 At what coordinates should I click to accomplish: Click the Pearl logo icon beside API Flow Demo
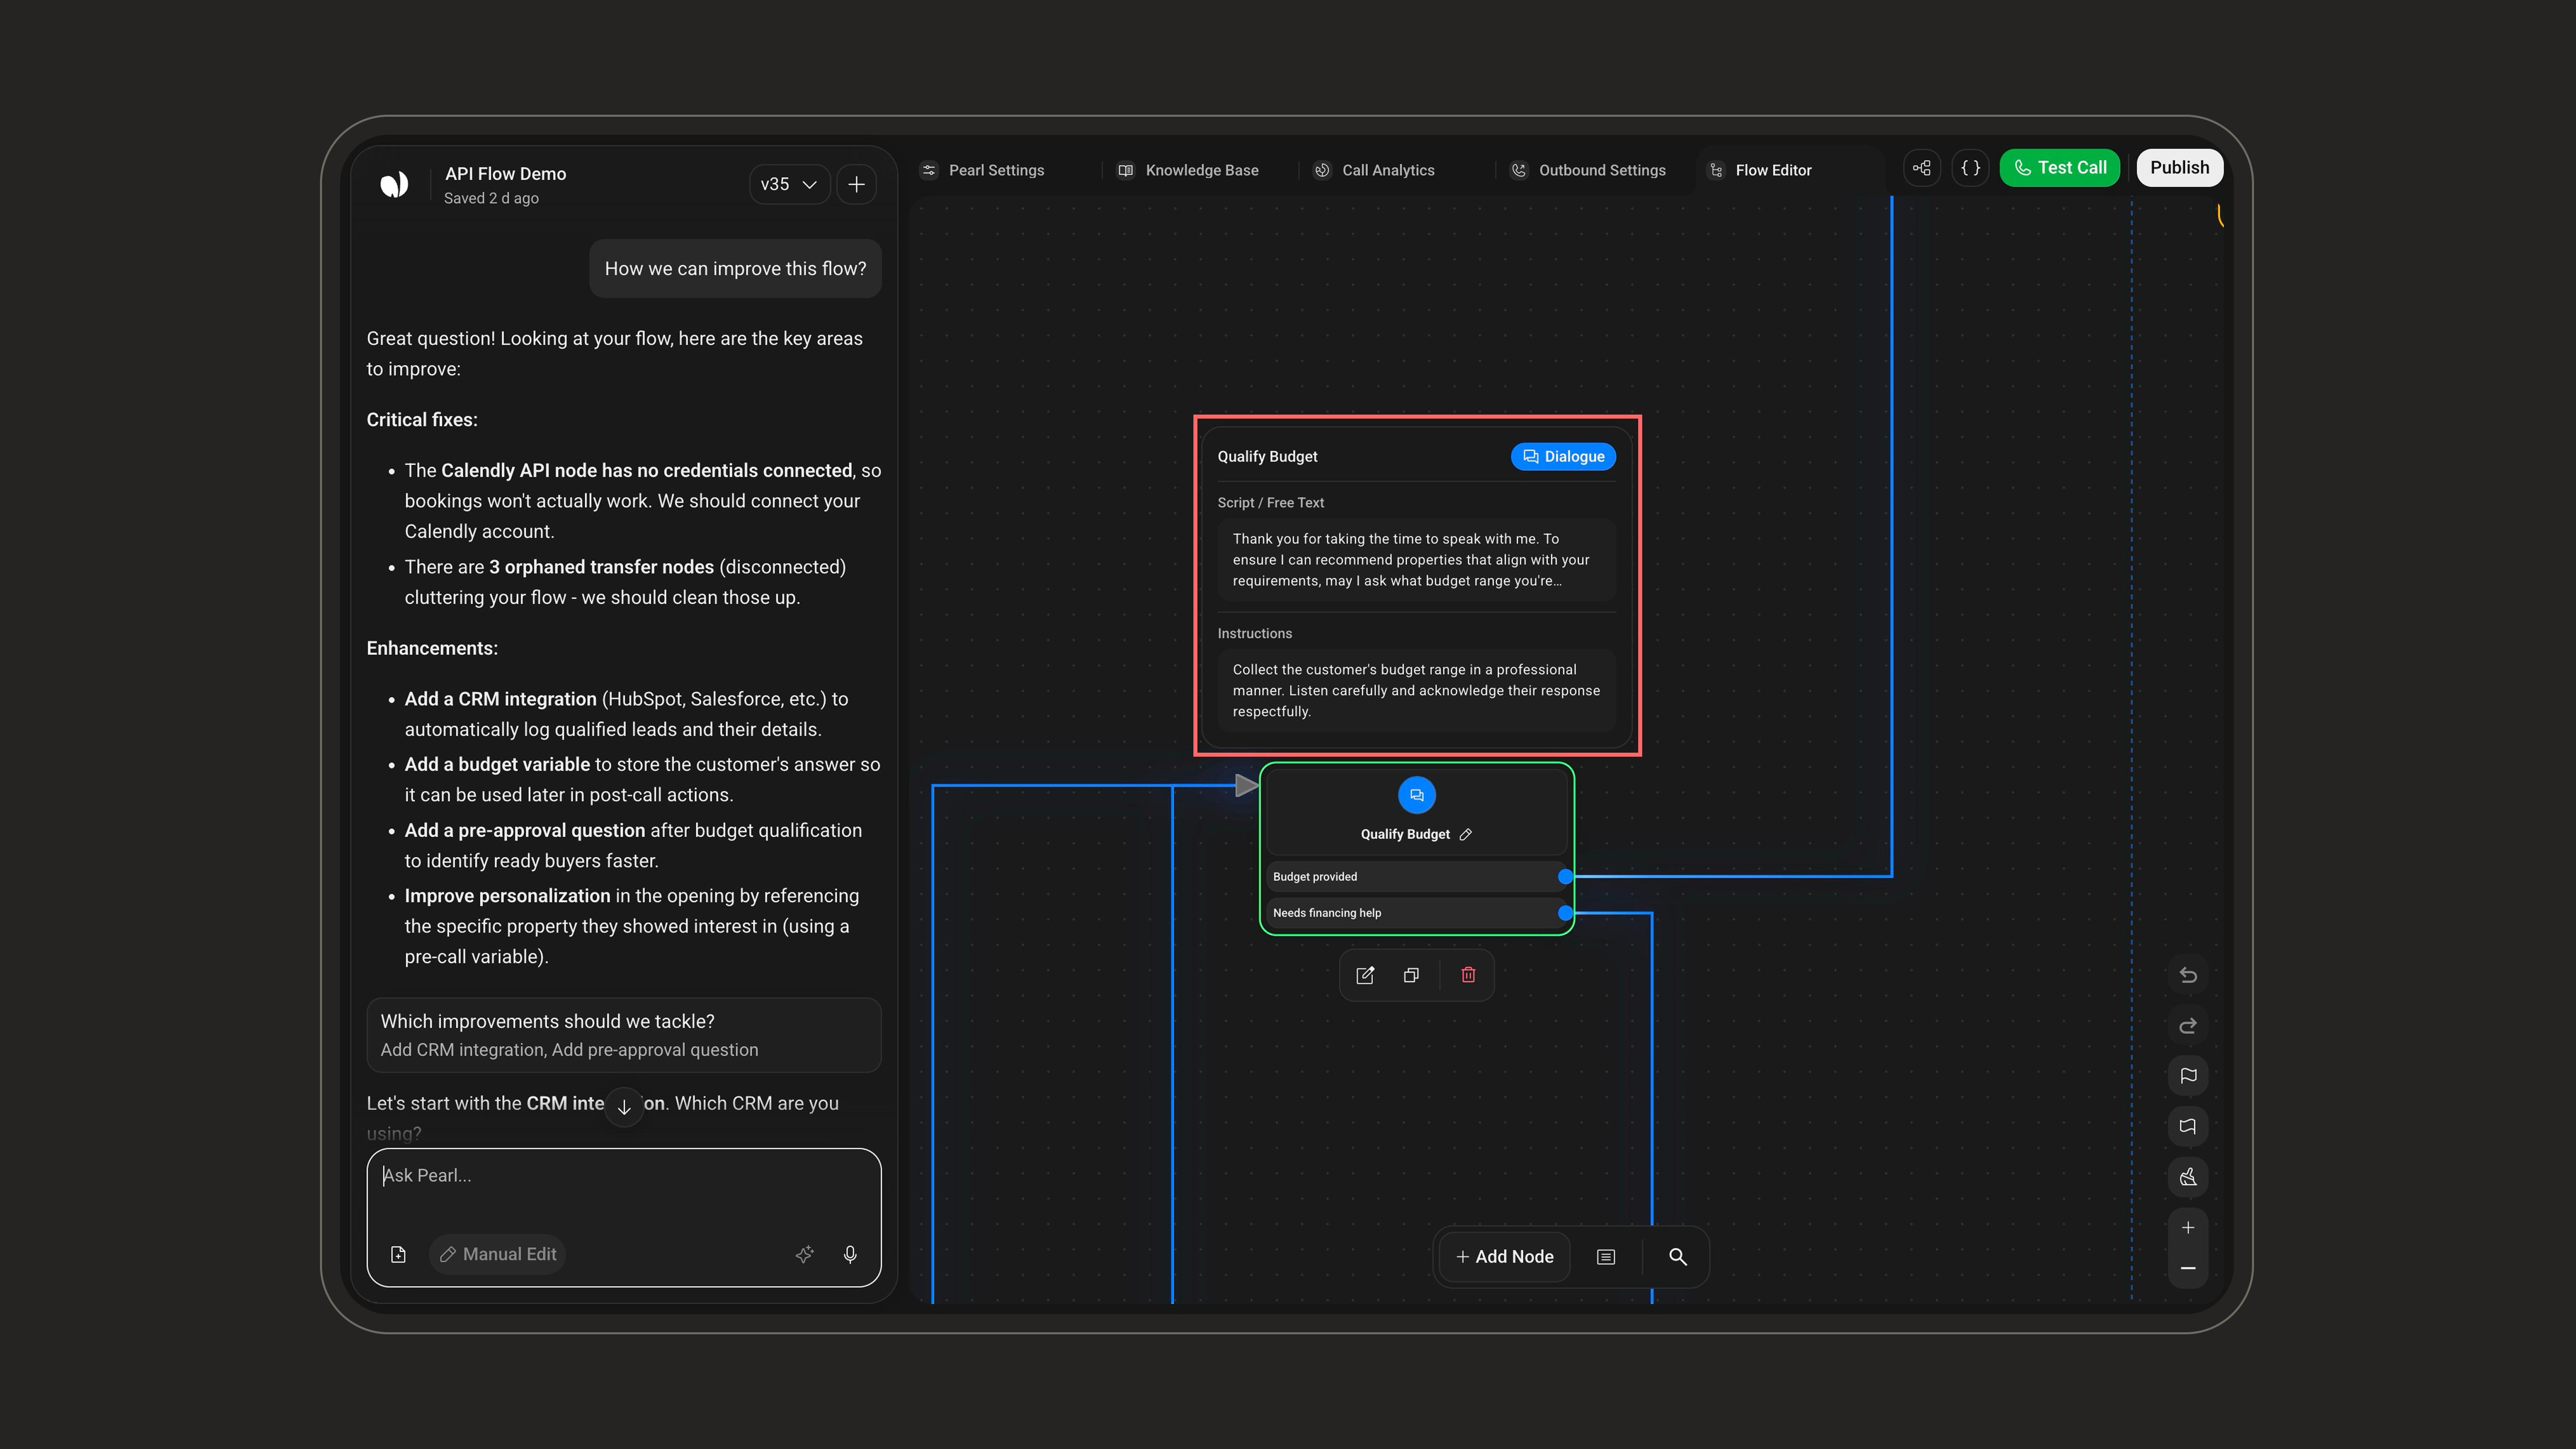(394, 184)
